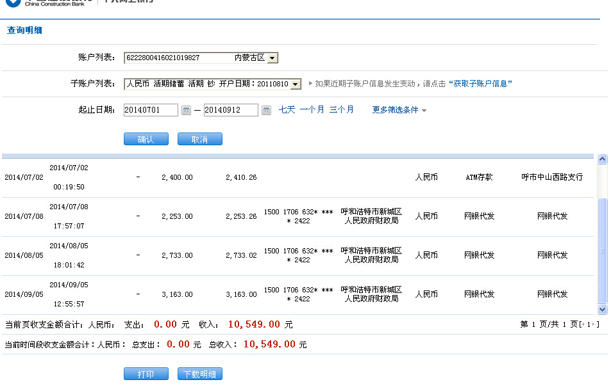Click the start date field 20140701
Viewport: 611px width, 389px height.
(151, 110)
